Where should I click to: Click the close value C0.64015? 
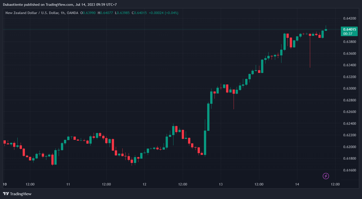pyautogui.click(x=139, y=13)
